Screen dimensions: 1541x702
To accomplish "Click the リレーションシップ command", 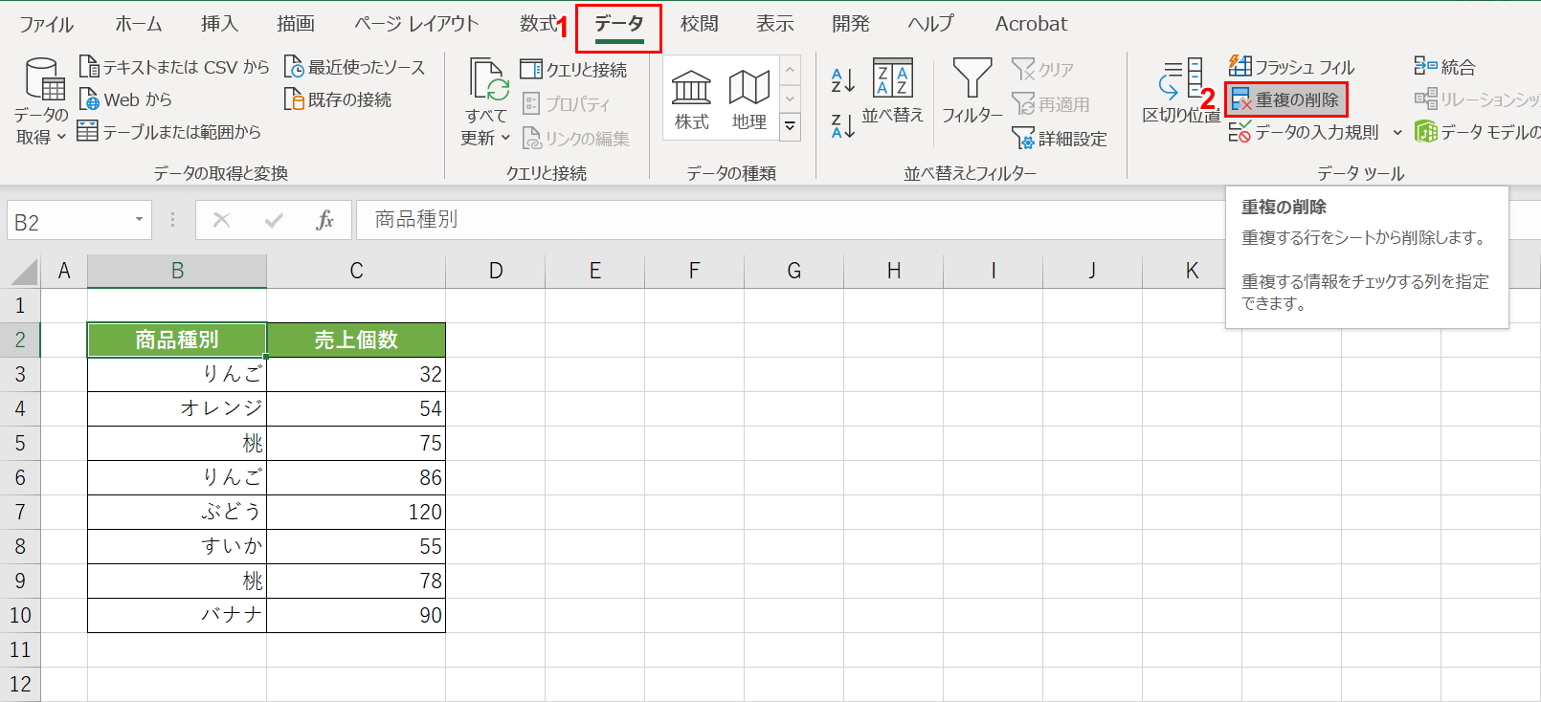I will click(x=1477, y=99).
